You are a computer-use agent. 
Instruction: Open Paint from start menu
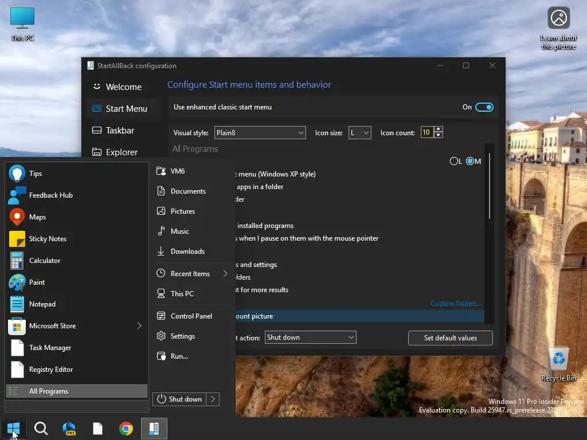click(x=77, y=282)
